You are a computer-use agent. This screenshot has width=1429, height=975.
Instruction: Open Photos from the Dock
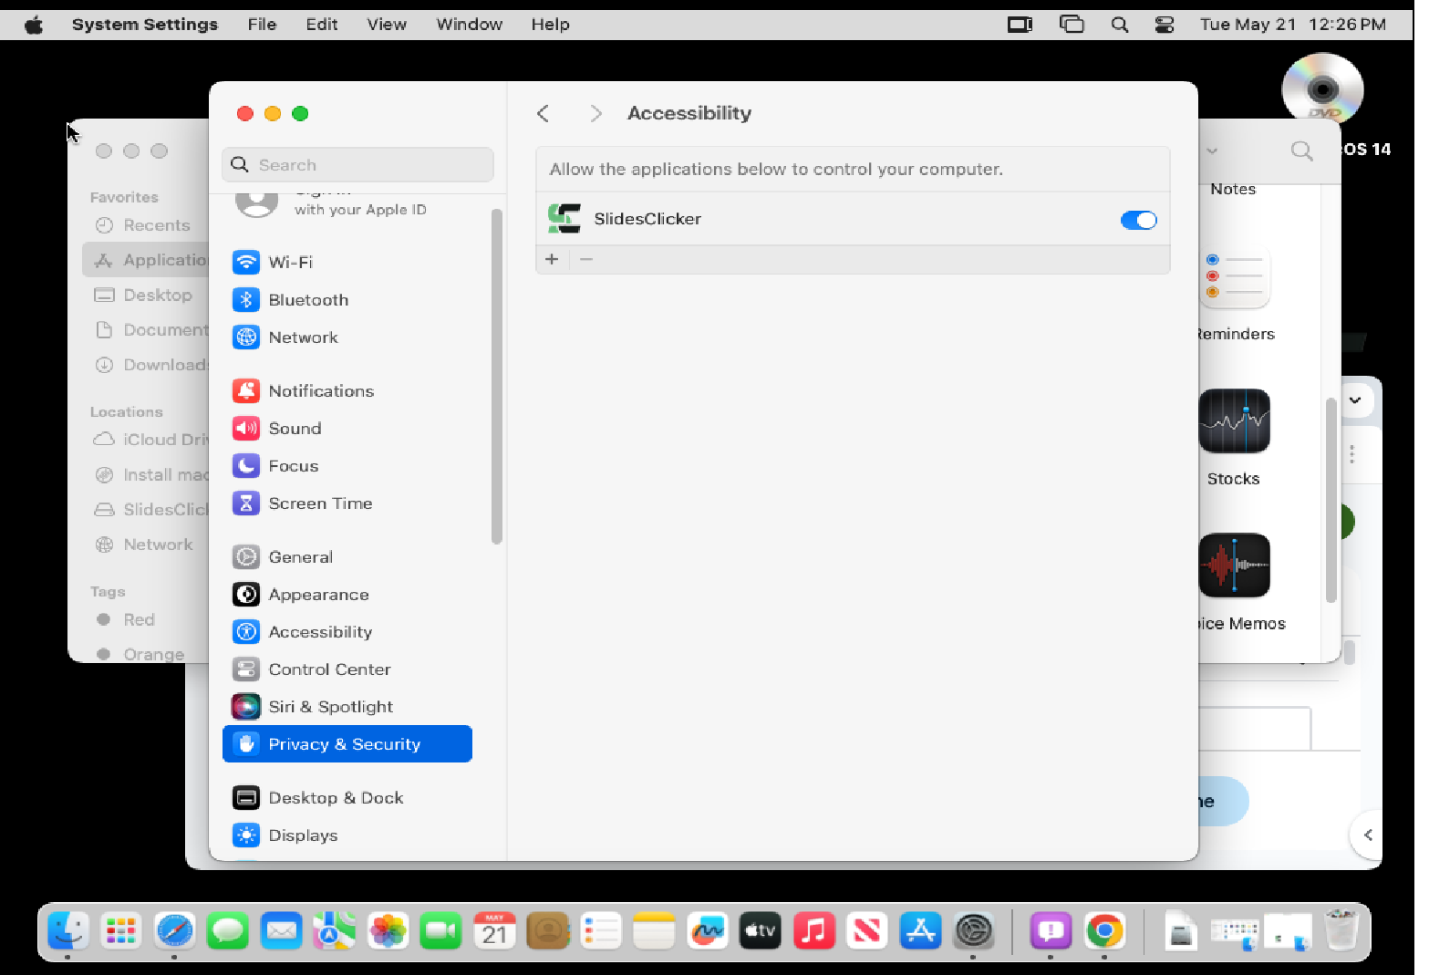tap(388, 930)
